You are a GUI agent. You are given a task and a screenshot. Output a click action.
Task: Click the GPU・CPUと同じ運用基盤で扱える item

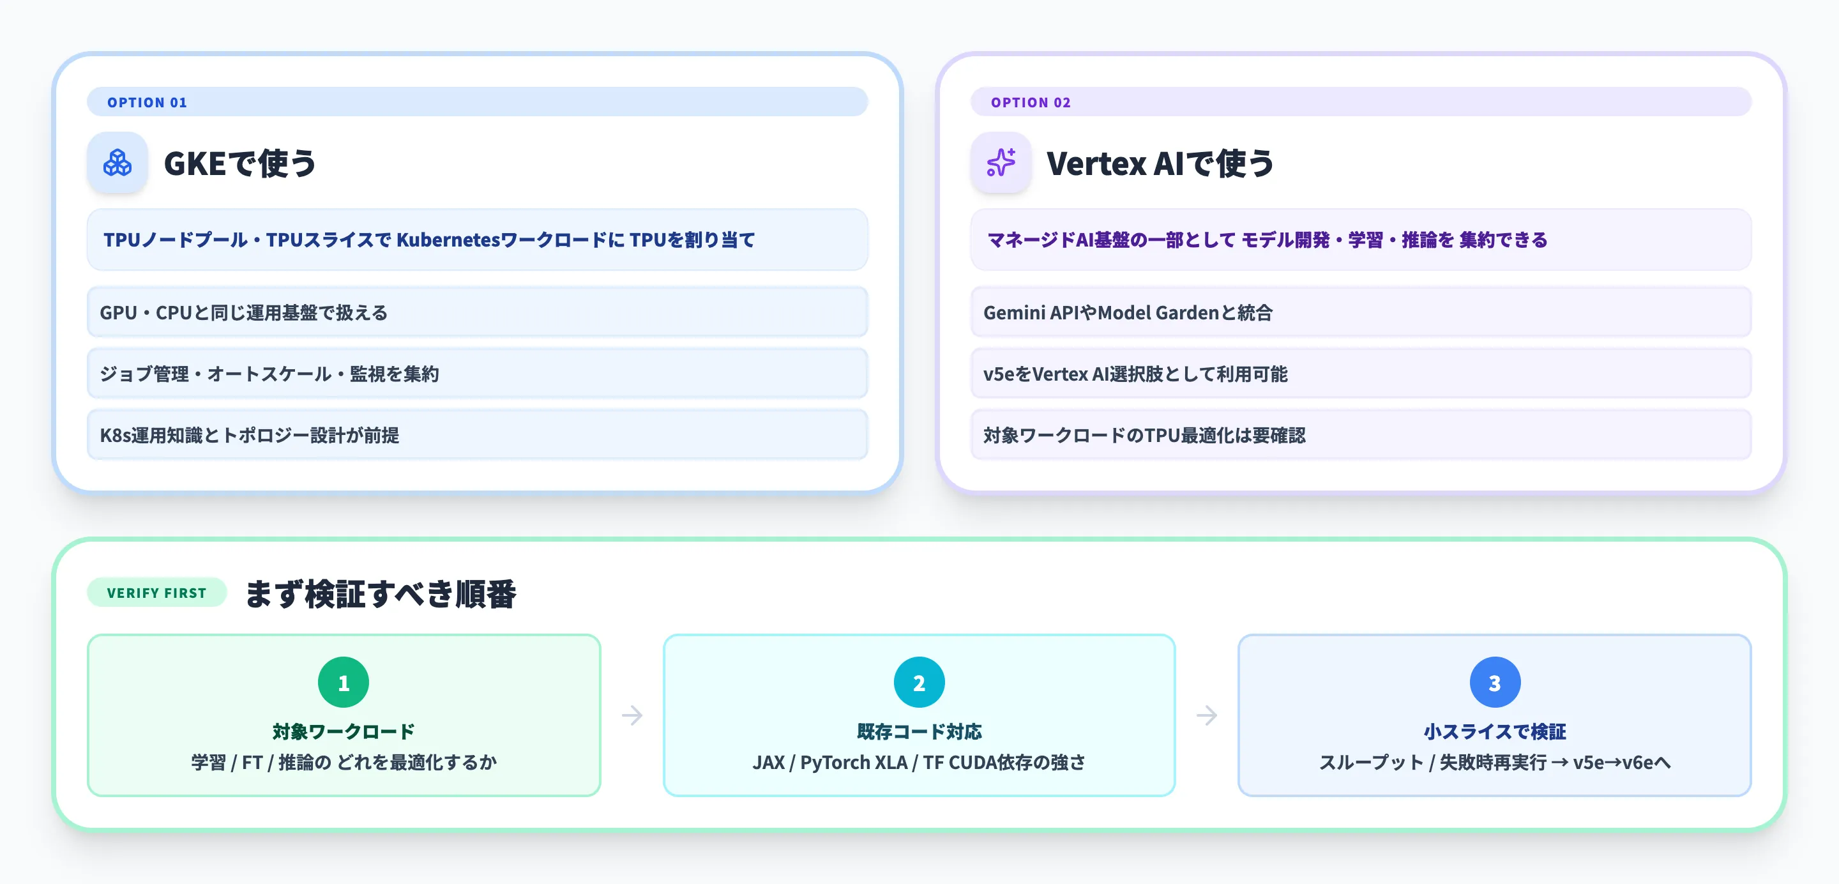477,312
